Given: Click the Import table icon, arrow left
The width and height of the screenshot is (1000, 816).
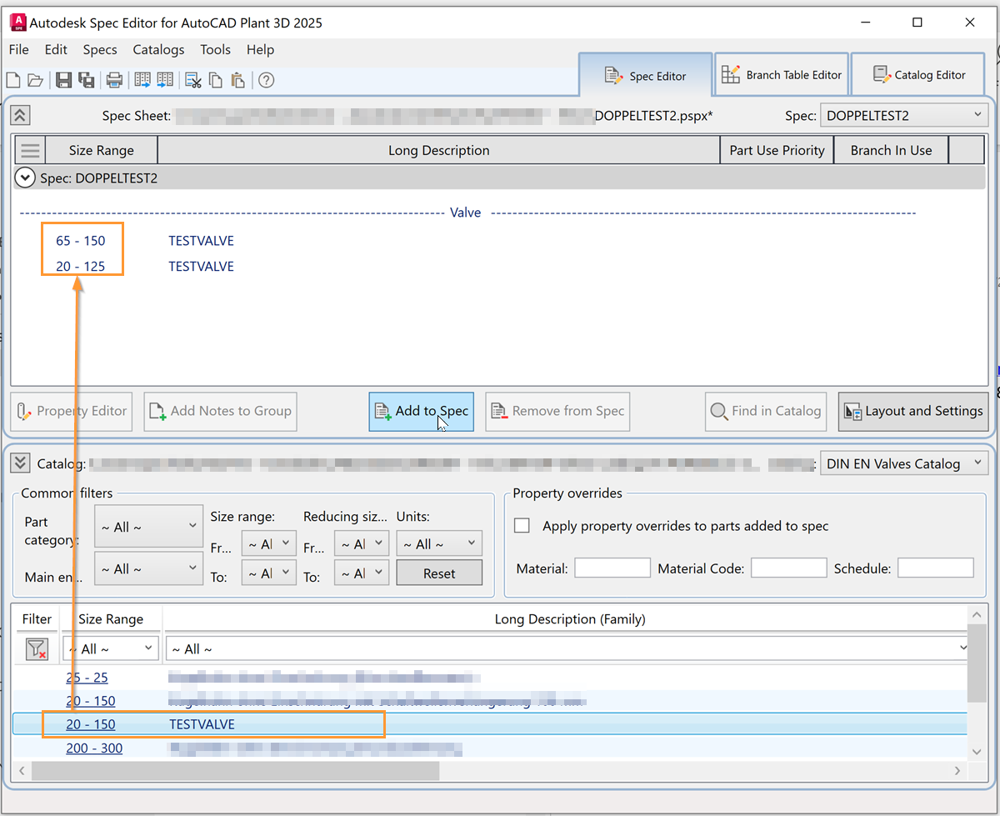Looking at the screenshot, I should click(165, 80).
